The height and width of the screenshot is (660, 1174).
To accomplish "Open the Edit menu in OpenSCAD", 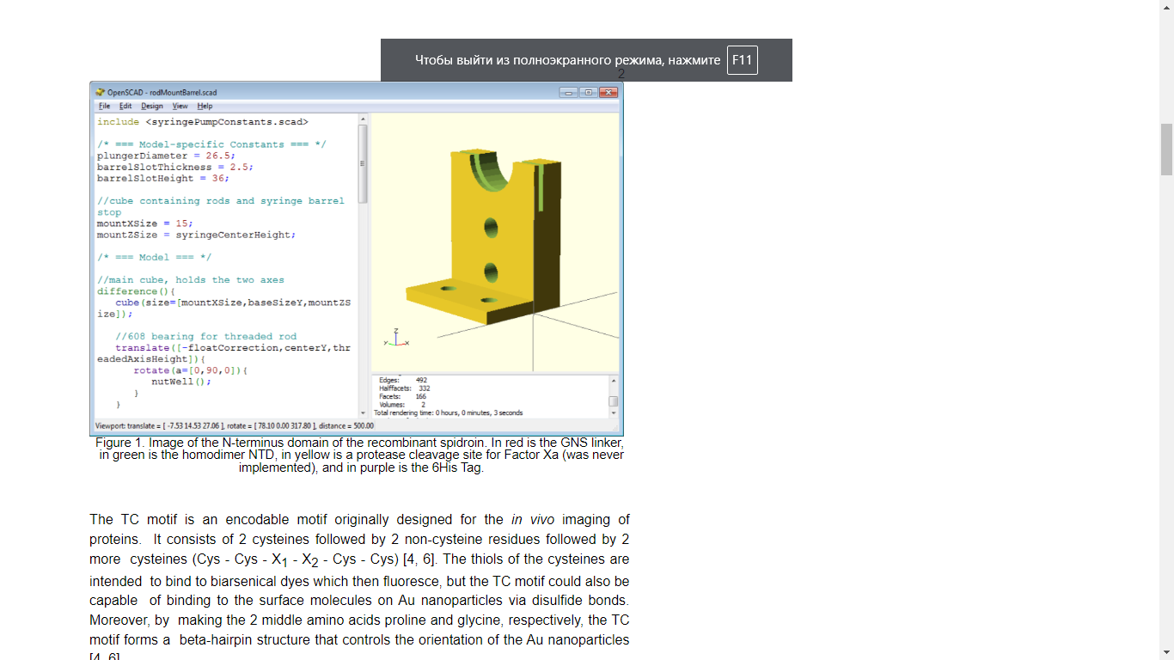I will point(125,106).
